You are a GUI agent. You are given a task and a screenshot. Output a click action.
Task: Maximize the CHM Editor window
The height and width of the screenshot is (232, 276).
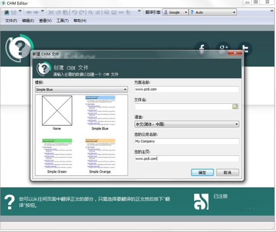[256, 2]
